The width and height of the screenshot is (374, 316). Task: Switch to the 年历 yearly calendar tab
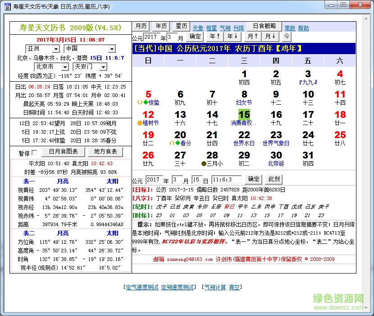pos(161,26)
